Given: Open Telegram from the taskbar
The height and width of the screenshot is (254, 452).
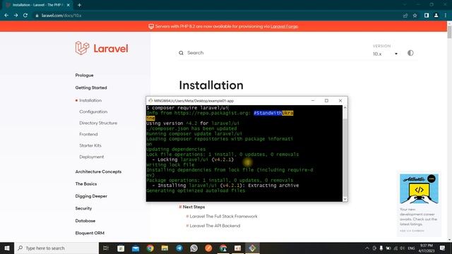Looking at the screenshot, I should (x=179, y=248).
